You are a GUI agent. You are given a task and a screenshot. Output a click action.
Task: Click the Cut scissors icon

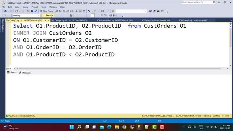(x=76, y=11)
